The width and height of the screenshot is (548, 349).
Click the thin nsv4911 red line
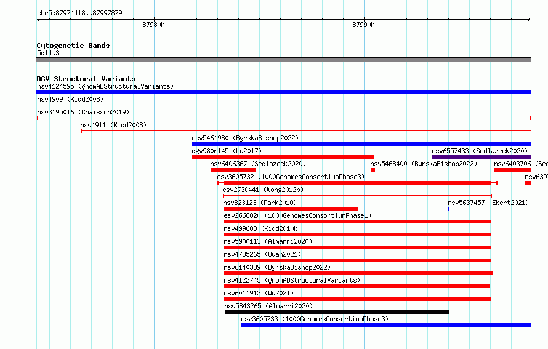pos(306,131)
